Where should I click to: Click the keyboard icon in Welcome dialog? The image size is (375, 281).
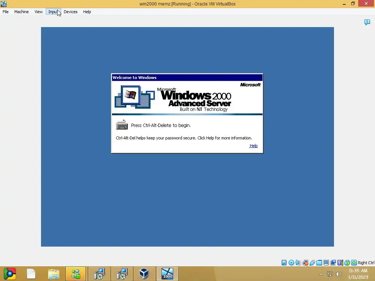coord(122,125)
